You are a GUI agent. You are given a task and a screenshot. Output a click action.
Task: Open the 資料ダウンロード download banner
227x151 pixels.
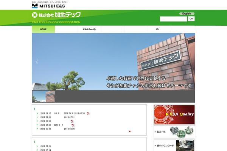[x=174, y=145]
